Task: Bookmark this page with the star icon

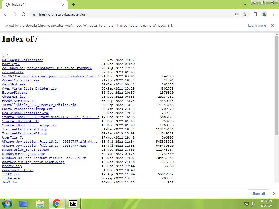Action: (x=245, y=14)
